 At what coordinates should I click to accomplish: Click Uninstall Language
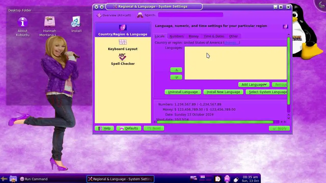183,92
